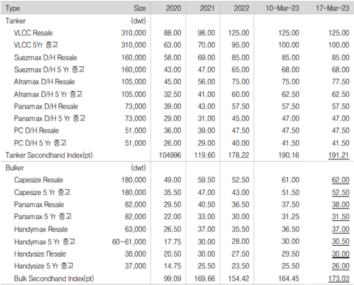Click the 10-Mar-23 column header

pos(282,9)
